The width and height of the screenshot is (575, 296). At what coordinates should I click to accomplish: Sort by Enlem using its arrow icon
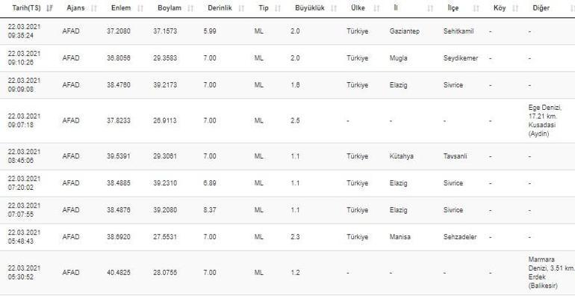click(140, 8)
